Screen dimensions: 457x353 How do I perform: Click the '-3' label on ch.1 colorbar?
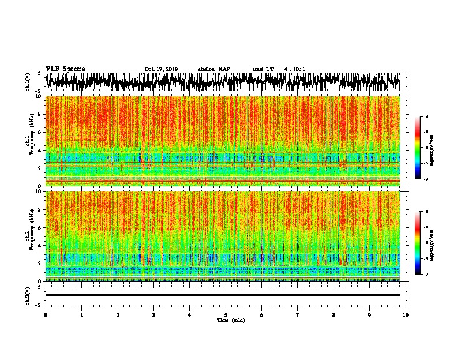pyautogui.click(x=425, y=116)
